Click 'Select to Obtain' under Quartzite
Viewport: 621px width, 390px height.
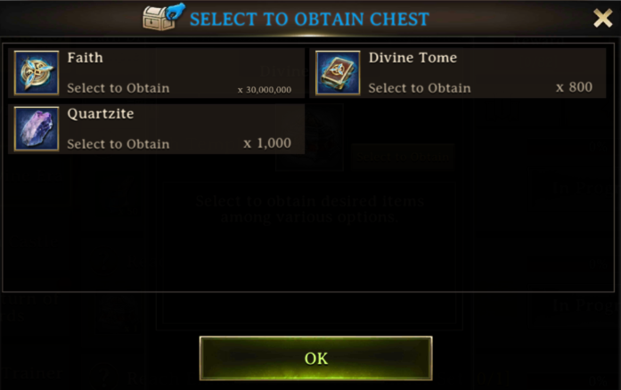point(118,143)
